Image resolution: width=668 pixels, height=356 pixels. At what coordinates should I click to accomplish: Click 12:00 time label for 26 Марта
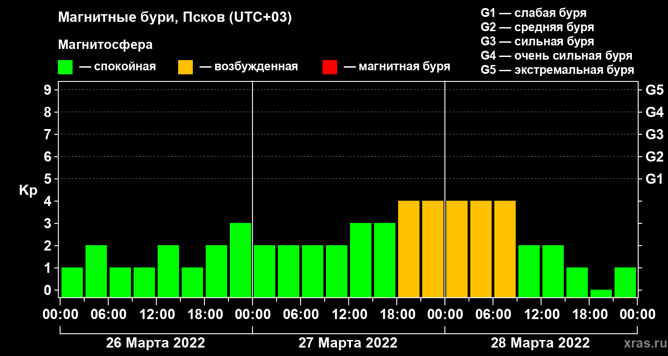pyautogui.click(x=156, y=314)
